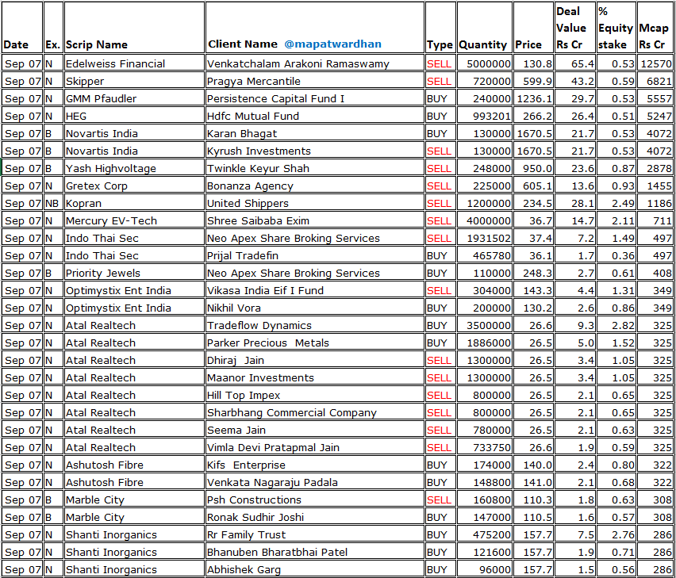The image size is (676, 578).
Task: Click the Parker Precious Metals cell
Action: pyautogui.click(x=315, y=343)
